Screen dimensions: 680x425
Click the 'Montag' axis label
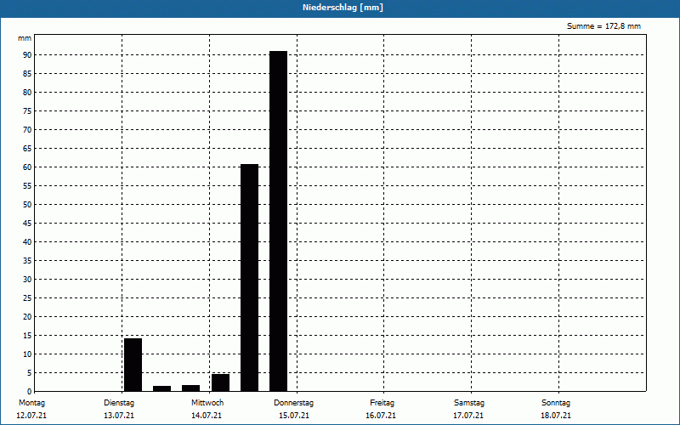click(x=31, y=403)
